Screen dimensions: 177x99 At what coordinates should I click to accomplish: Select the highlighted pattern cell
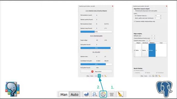tap(152, 50)
